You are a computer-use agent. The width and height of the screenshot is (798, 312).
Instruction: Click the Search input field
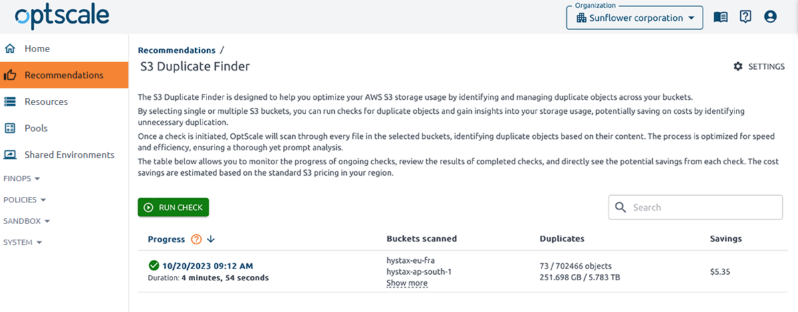696,207
